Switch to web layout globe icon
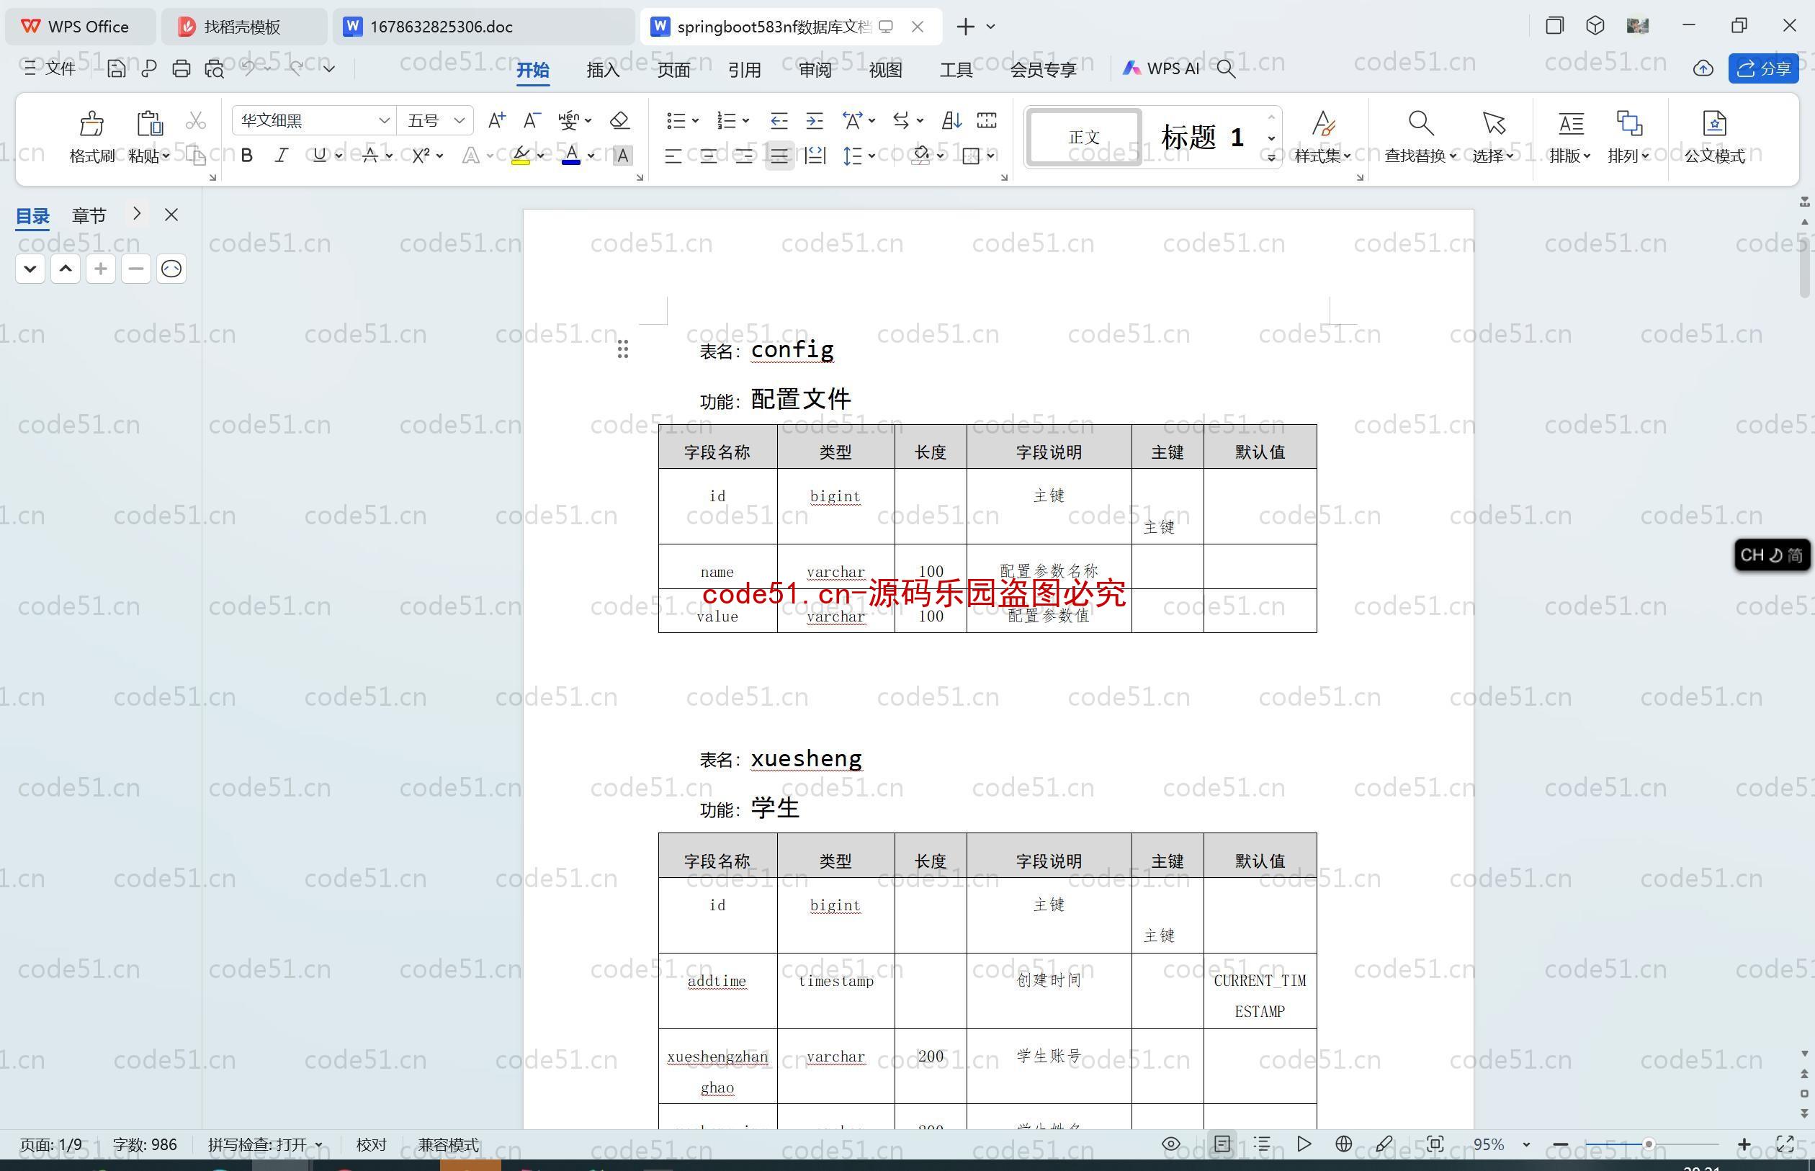 point(1343,1144)
